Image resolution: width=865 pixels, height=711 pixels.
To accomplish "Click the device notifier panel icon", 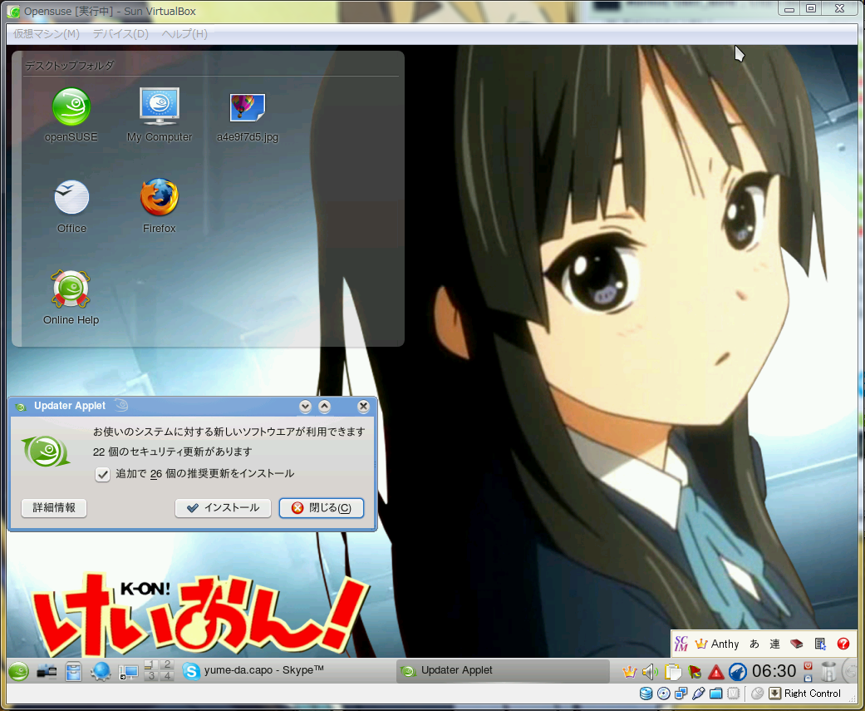I will 47,672.
